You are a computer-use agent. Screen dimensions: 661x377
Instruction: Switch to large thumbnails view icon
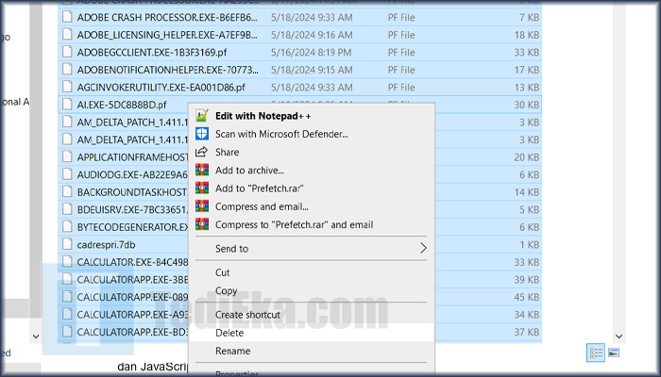click(614, 352)
